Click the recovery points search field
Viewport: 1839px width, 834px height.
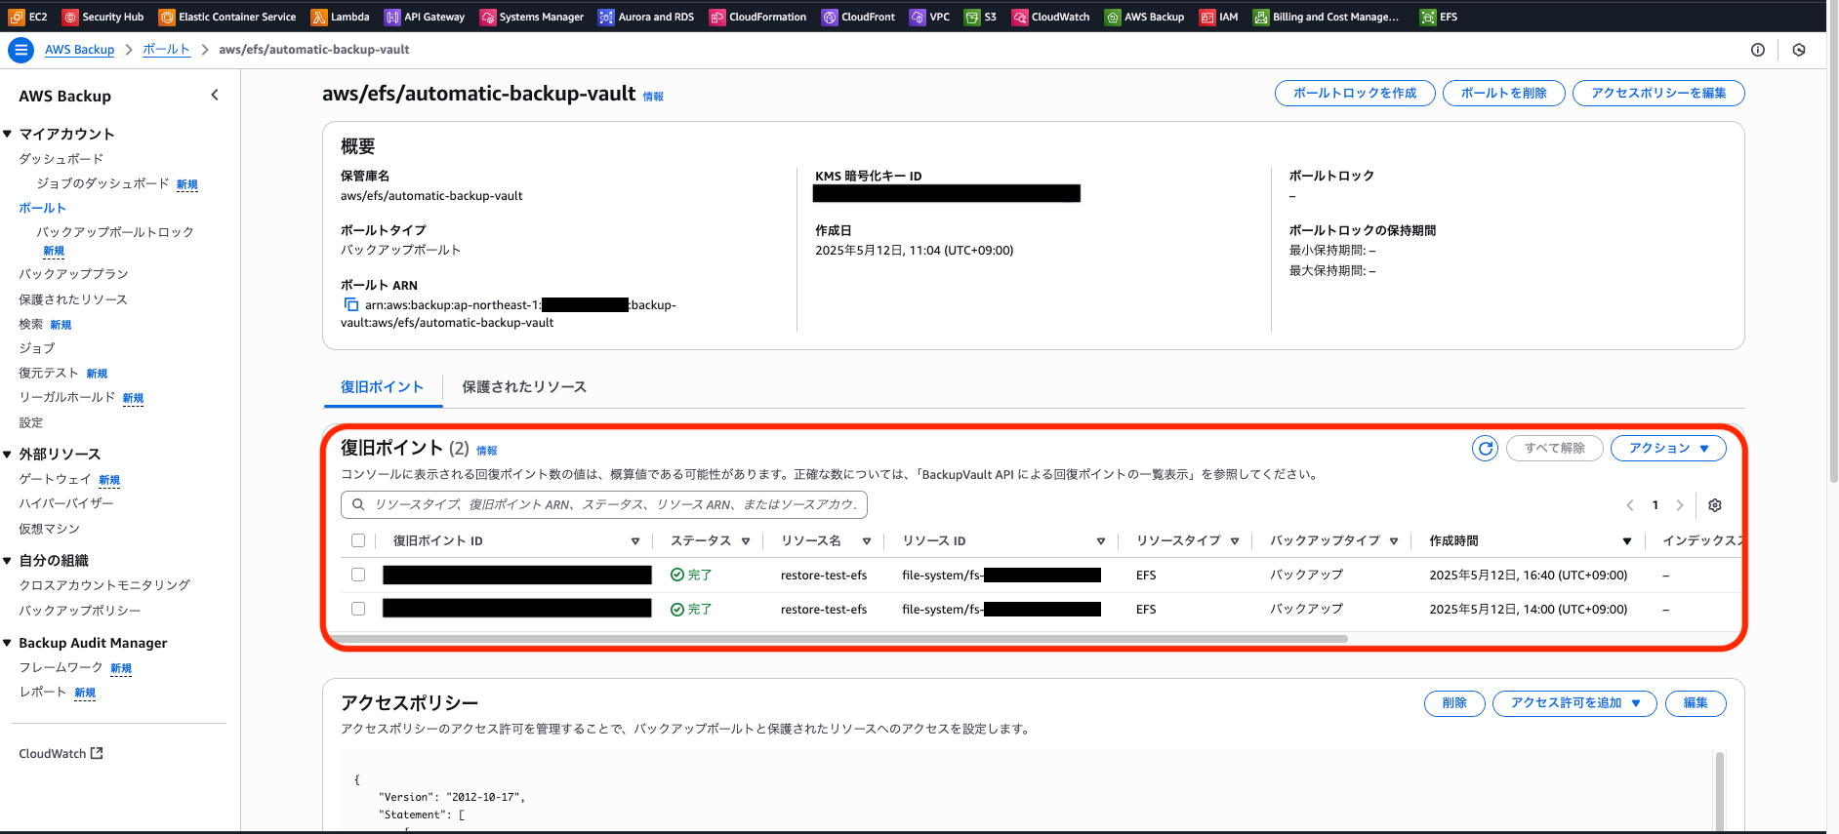[x=604, y=504]
